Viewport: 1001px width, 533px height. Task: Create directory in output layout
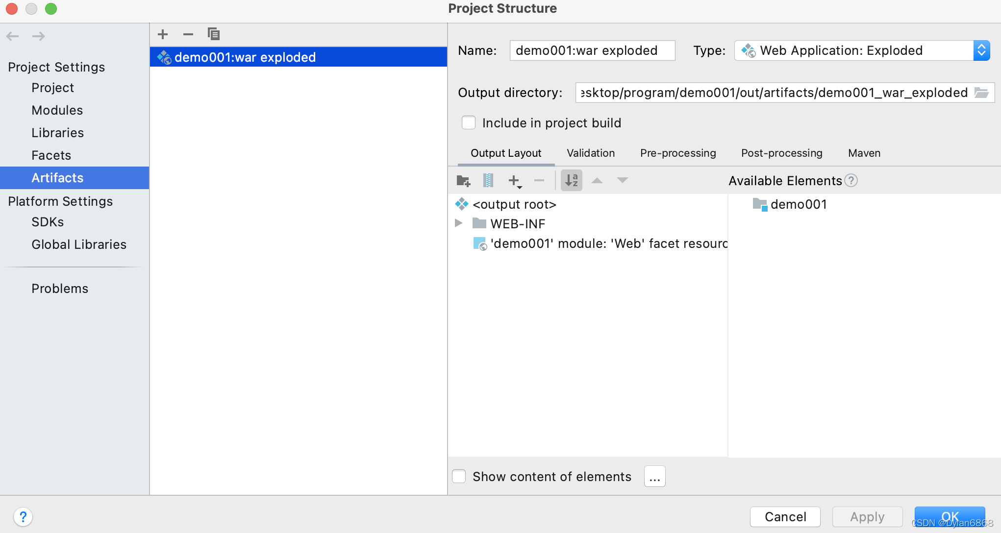(x=463, y=181)
